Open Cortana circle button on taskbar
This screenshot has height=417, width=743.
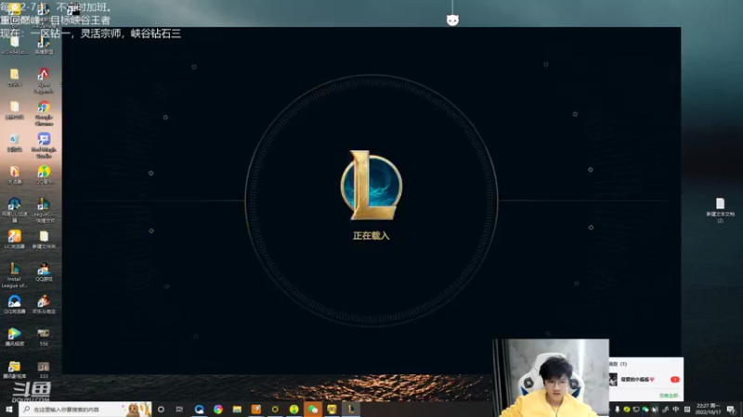click(161, 409)
